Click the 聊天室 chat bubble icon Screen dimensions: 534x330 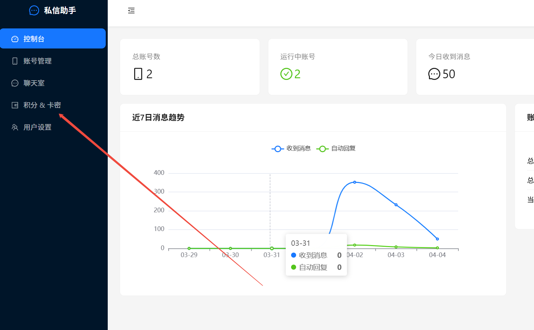15,83
